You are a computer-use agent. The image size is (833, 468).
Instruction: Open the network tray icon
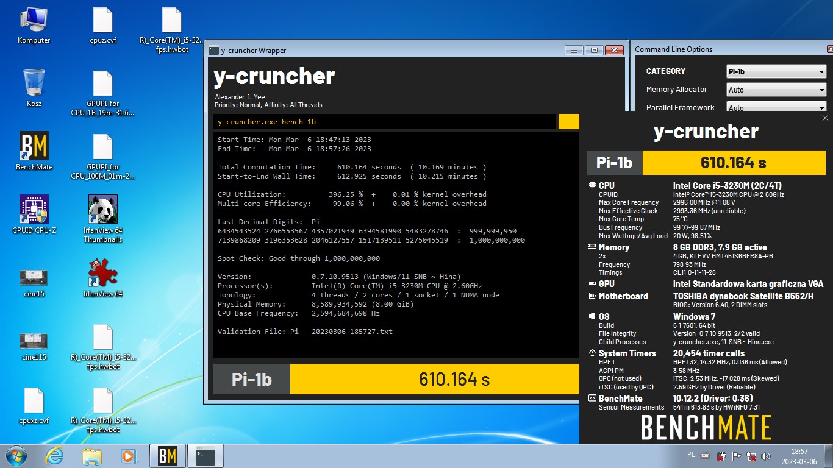tap(752, 456)
